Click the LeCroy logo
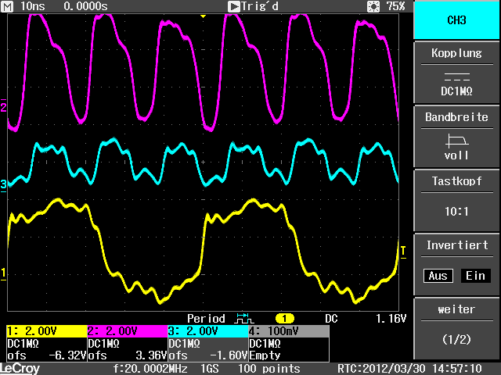The image size is (501, 375). tap(20, 369)
